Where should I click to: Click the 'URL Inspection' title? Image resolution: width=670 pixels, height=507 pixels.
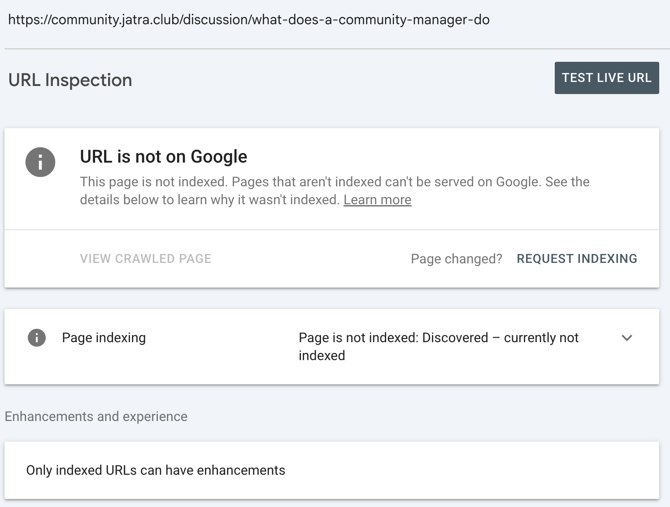click(x=70, y=80)
